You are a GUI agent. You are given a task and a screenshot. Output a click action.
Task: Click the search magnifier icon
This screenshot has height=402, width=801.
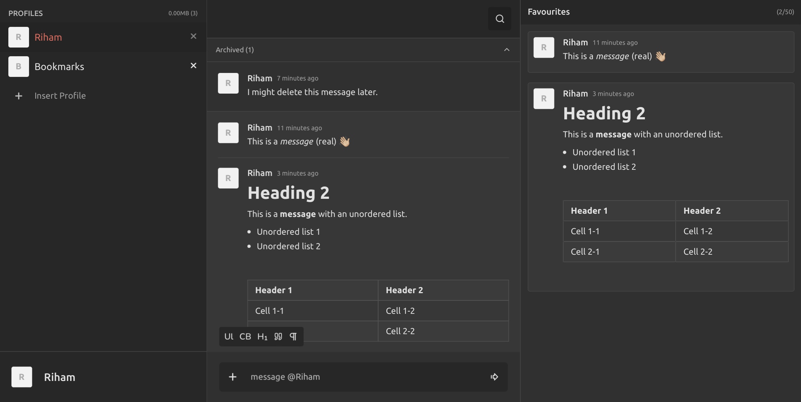click(500, 19)
